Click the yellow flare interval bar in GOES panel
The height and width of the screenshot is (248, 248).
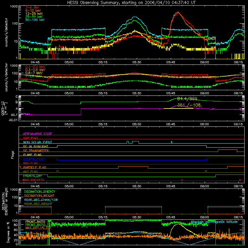point(179,108)
